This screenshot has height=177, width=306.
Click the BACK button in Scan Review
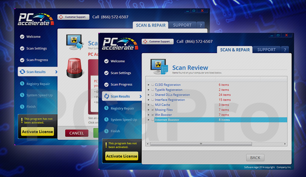255,158
